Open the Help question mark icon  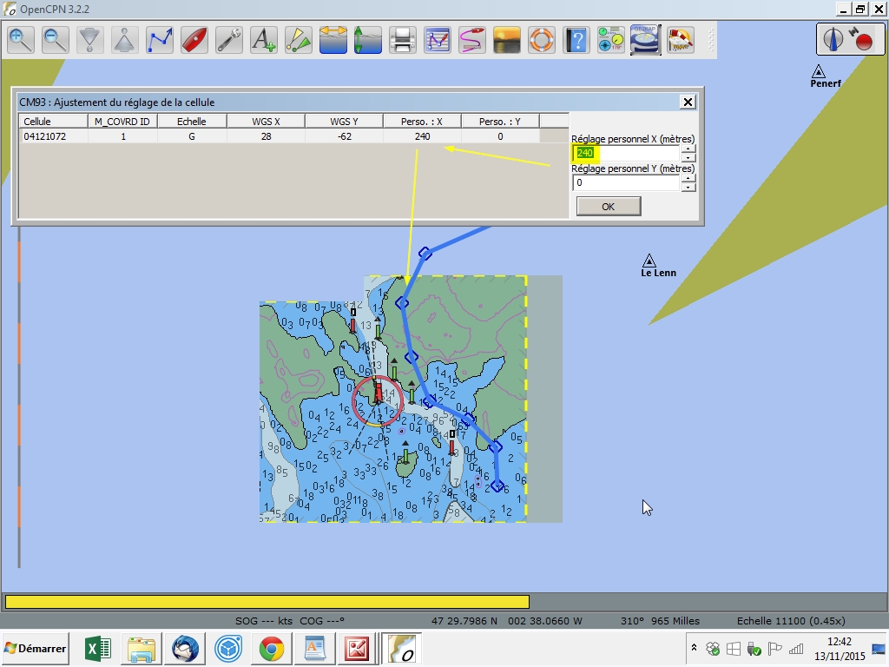576,40
